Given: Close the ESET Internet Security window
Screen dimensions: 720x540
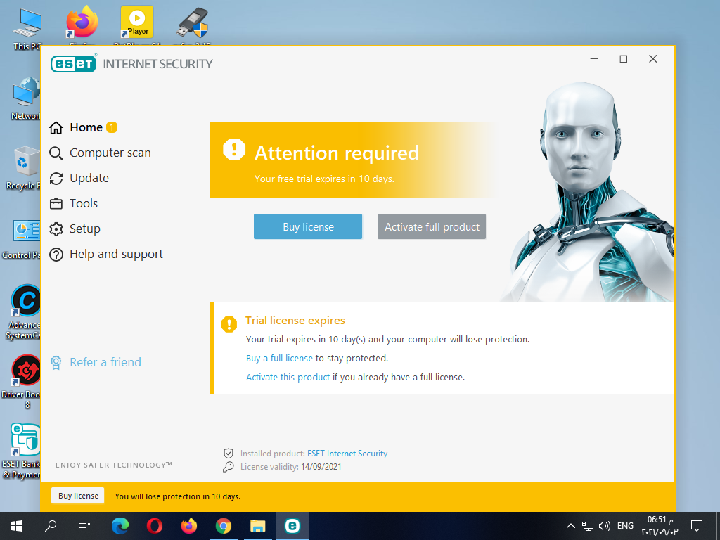Looking at the screenshot, I should (653, 59).
